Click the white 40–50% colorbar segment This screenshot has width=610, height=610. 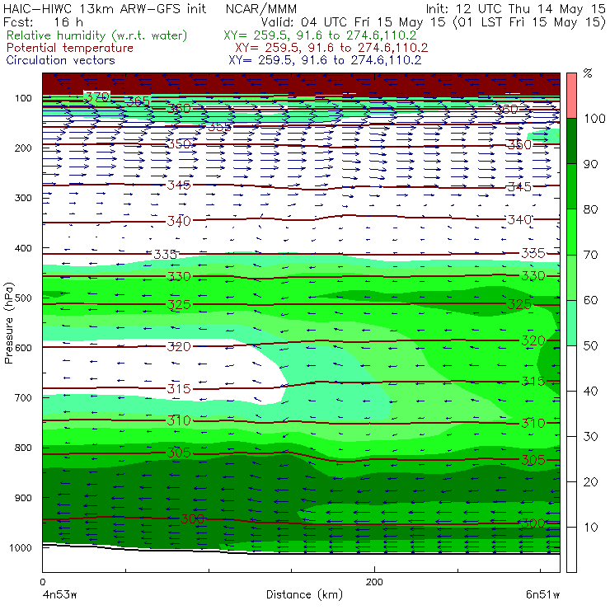pyautogui.click(x=571, y=368)
